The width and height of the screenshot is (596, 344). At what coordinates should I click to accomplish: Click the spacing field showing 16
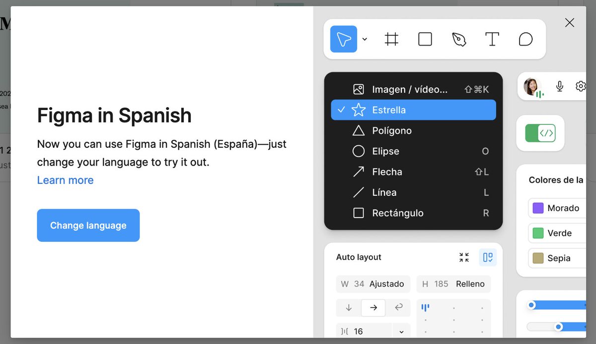[x=364, y=332]
